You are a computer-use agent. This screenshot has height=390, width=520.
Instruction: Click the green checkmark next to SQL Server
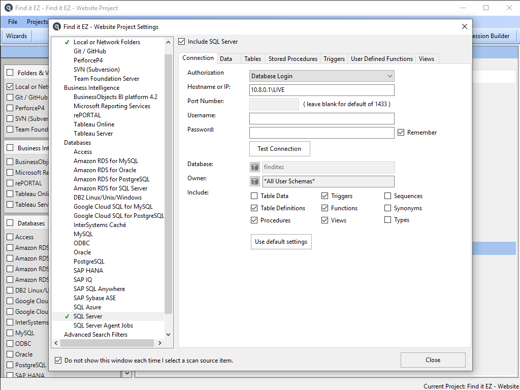67,316
